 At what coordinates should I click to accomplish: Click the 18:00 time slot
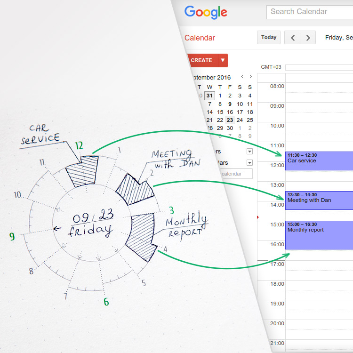tap(319, 290)
